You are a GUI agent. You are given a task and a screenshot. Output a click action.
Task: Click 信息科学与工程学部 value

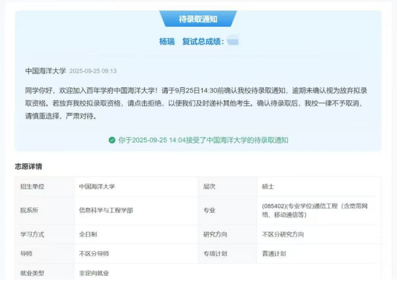pyautogui.click(x=106, y=210)
